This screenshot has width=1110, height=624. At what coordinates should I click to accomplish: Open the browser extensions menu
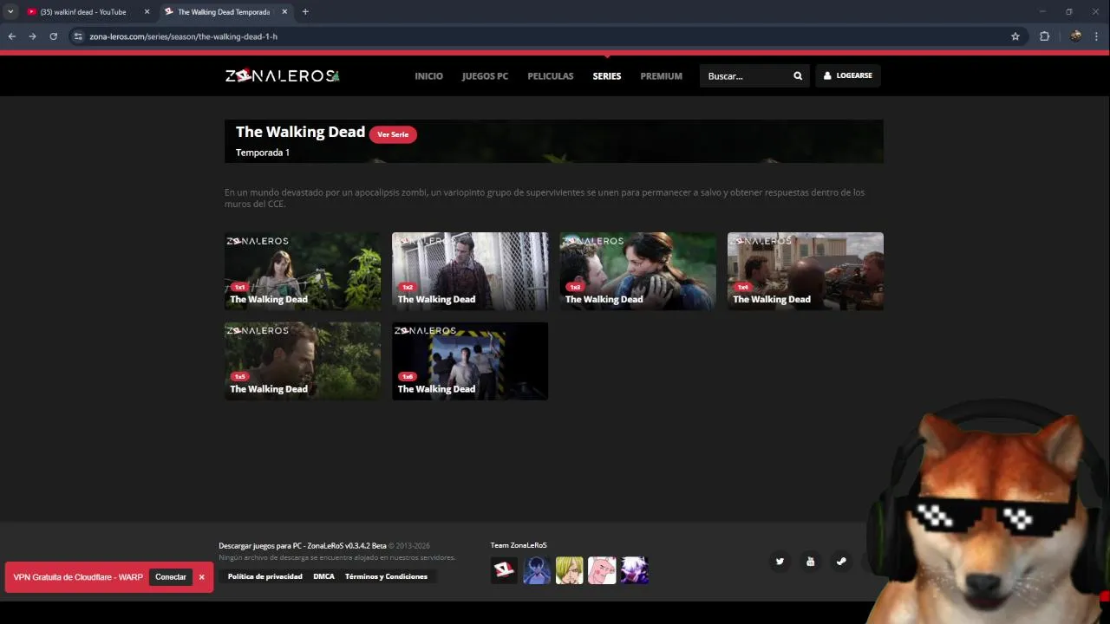1044,36
